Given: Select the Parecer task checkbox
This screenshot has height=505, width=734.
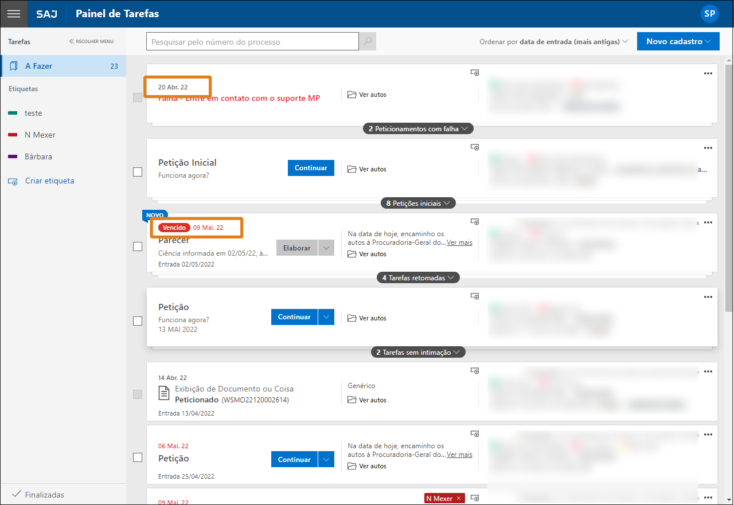Looking at the screenshot, I should point(138,246).
